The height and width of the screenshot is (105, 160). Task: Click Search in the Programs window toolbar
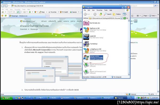tap(108, 14)
